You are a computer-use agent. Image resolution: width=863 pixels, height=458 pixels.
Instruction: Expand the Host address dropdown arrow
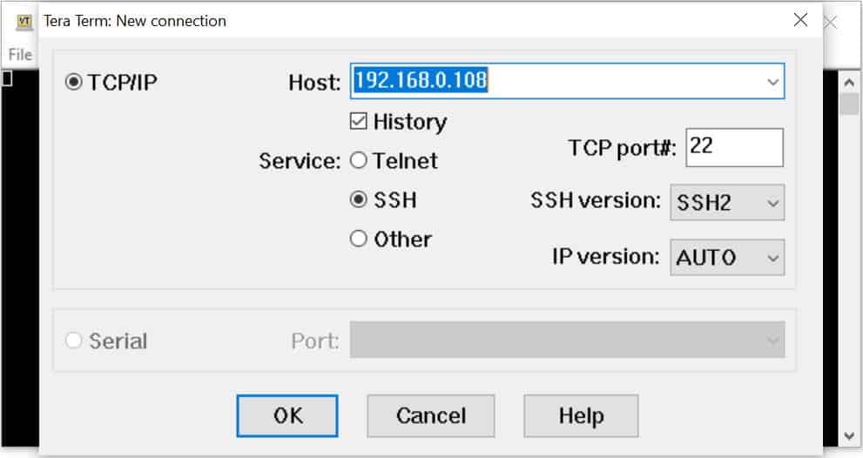[x=772, y=82]
